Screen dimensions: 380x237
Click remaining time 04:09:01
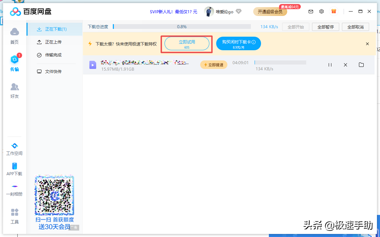click(241, 63)
